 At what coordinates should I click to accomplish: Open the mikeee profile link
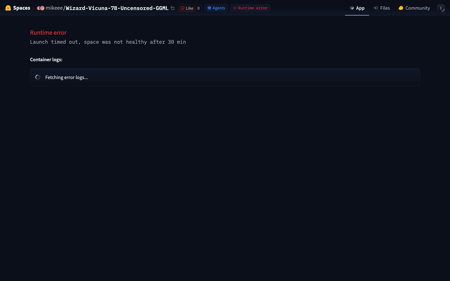pyautogui.click(x=54, y=8)
